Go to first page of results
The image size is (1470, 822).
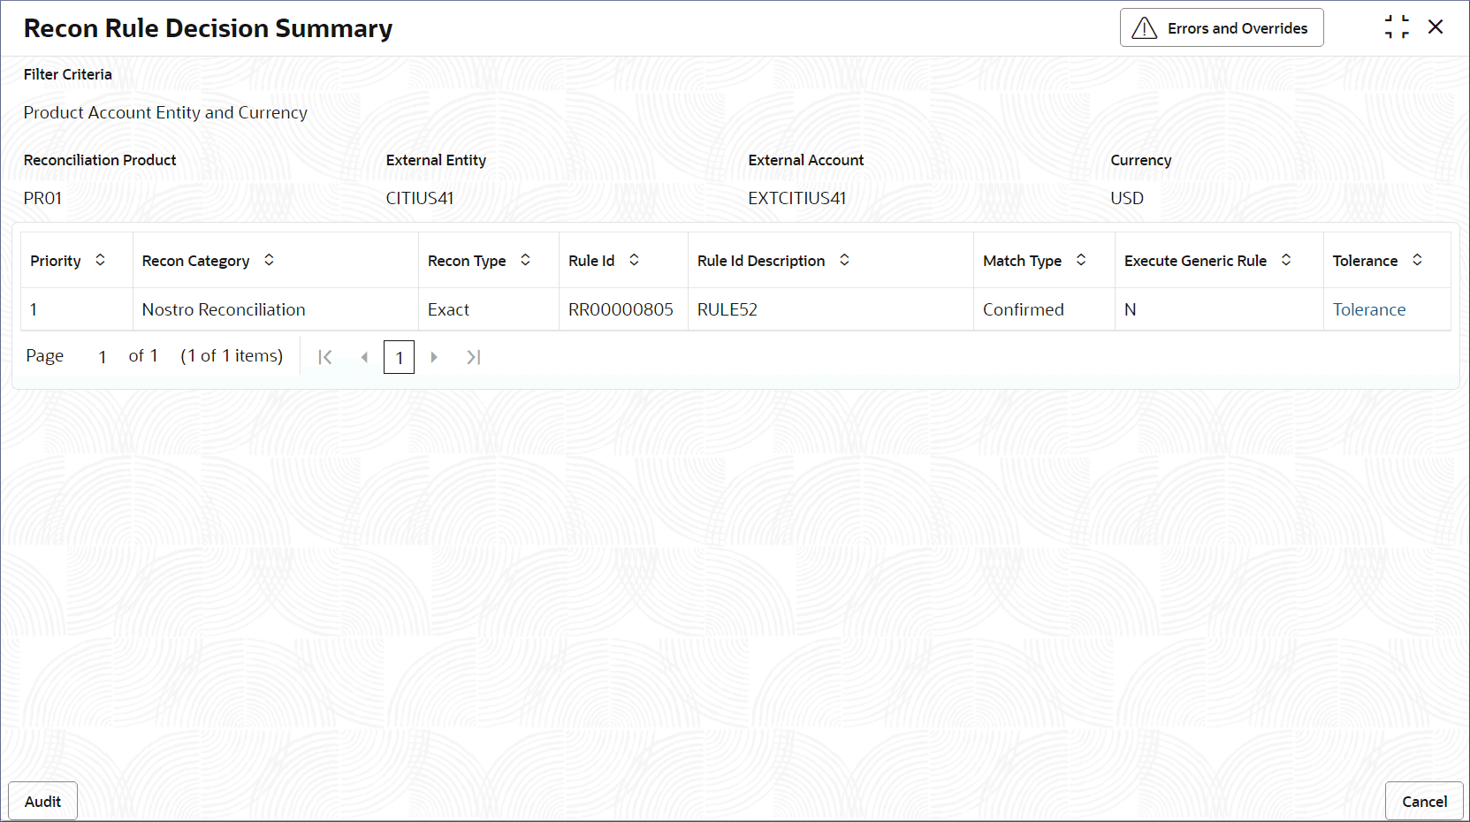coord(325,357)
